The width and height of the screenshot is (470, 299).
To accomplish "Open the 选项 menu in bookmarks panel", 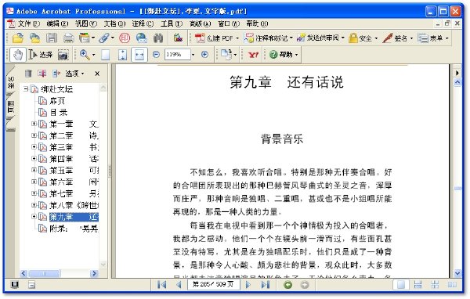I will click(74, 74).
